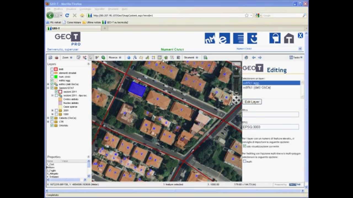
Task: Click the EPSG input field
Action: tap(270, 127)
